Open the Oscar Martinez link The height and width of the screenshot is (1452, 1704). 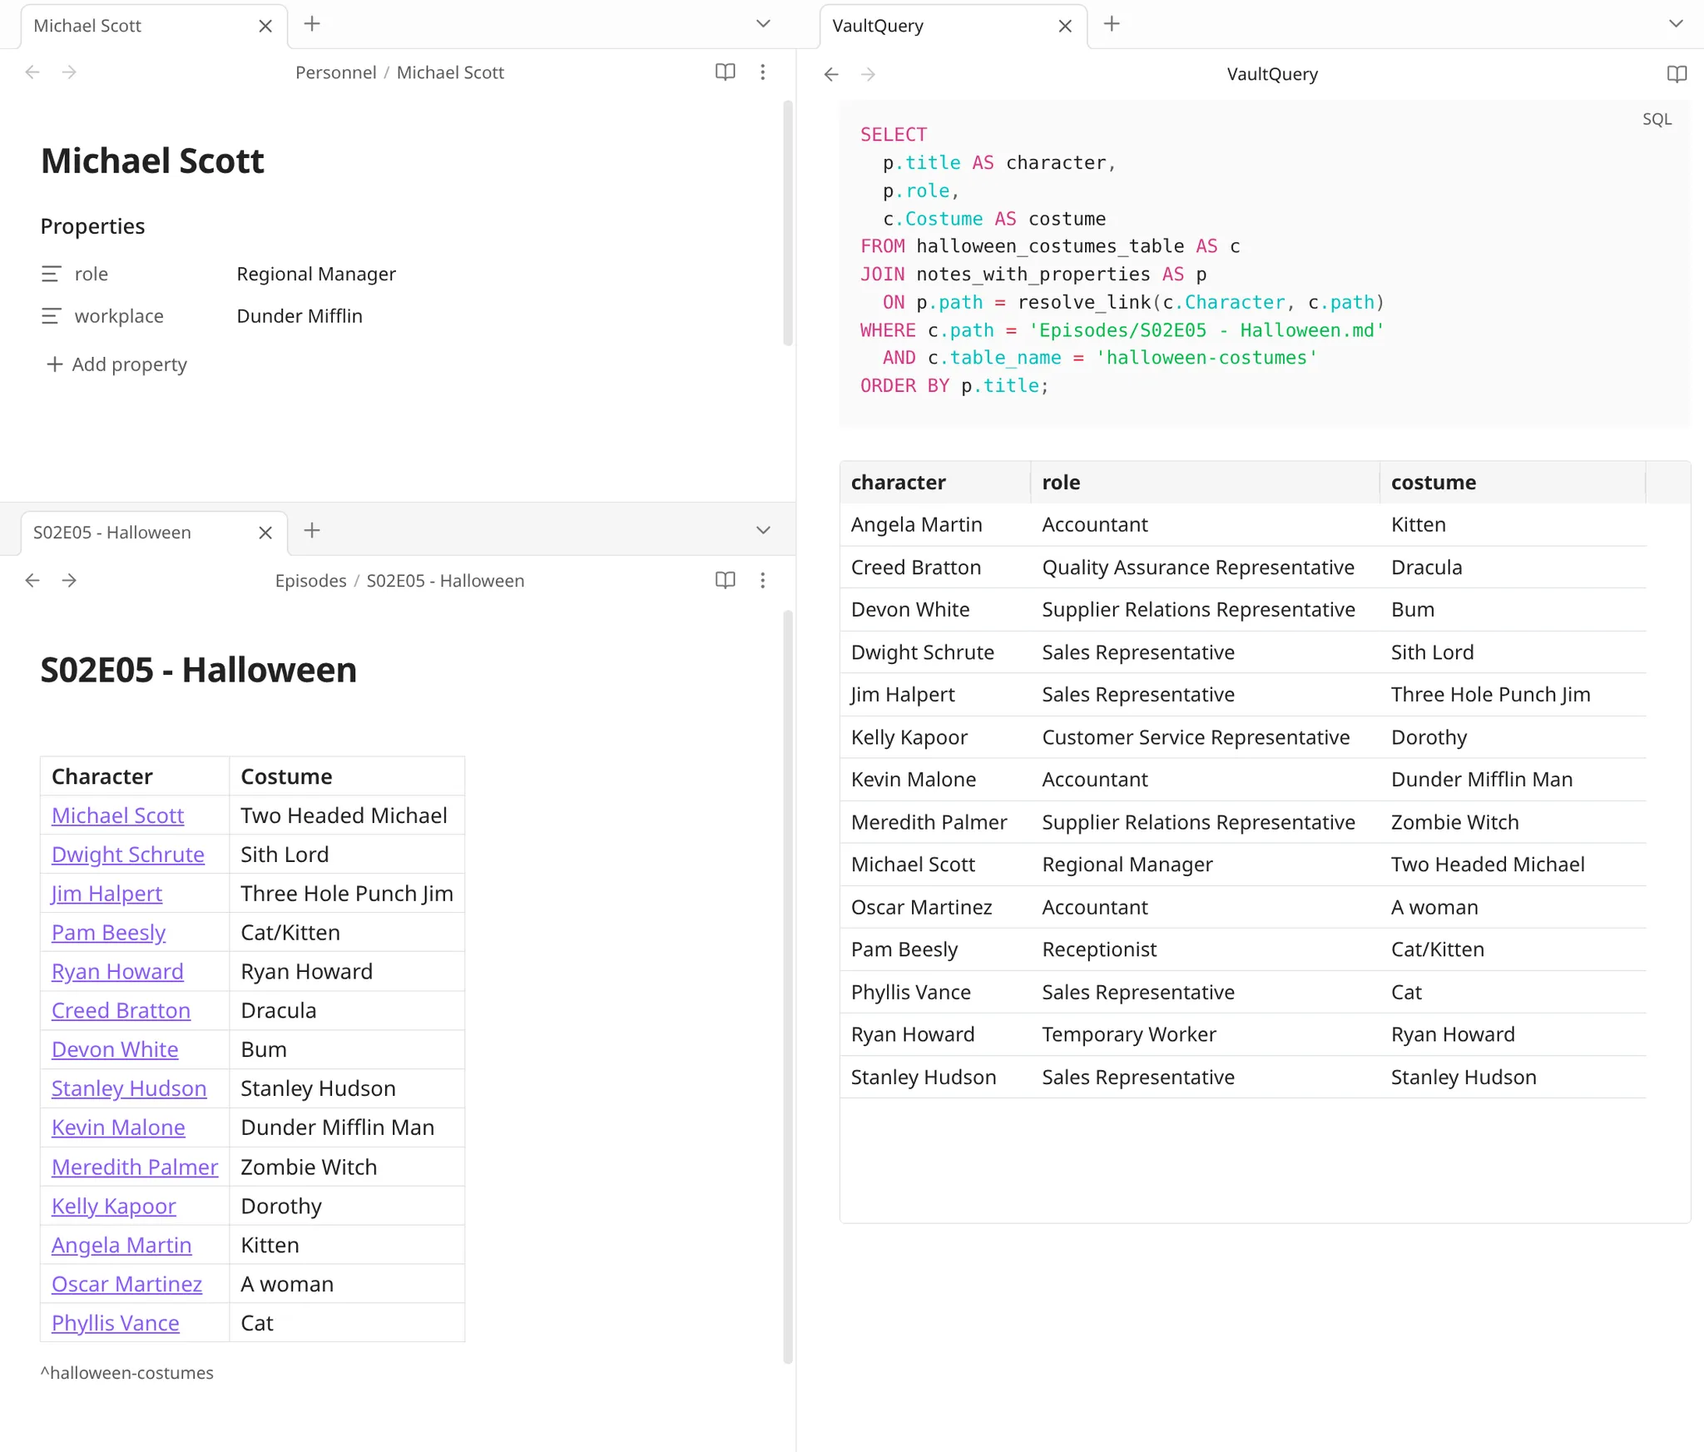coord(126,1285)
